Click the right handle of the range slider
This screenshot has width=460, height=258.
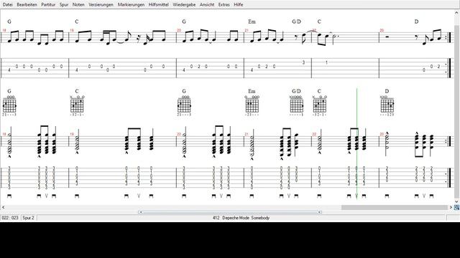pyautogui.click(x=320, y=212)
